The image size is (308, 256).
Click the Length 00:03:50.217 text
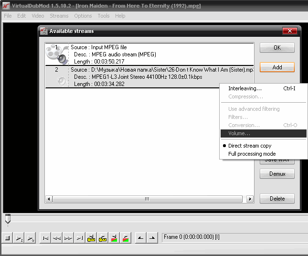click(x=99, y=62)
